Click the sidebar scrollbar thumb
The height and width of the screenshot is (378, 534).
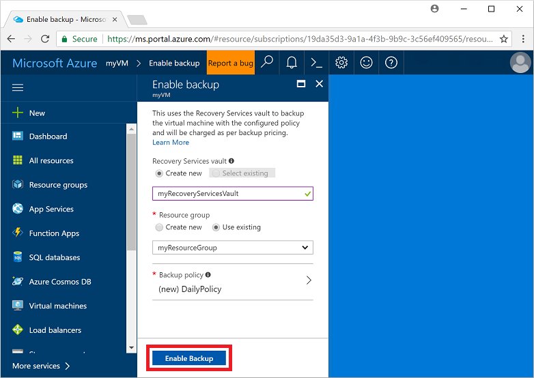(x=132, y=192)
